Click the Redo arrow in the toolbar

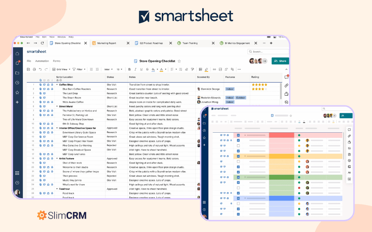[x=46, y=69]
